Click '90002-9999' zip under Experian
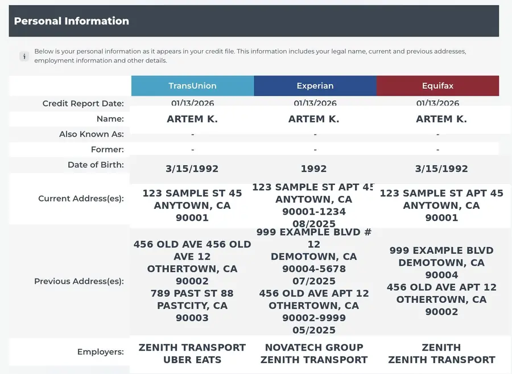The image size is (512, 374). tap(314, 318)
